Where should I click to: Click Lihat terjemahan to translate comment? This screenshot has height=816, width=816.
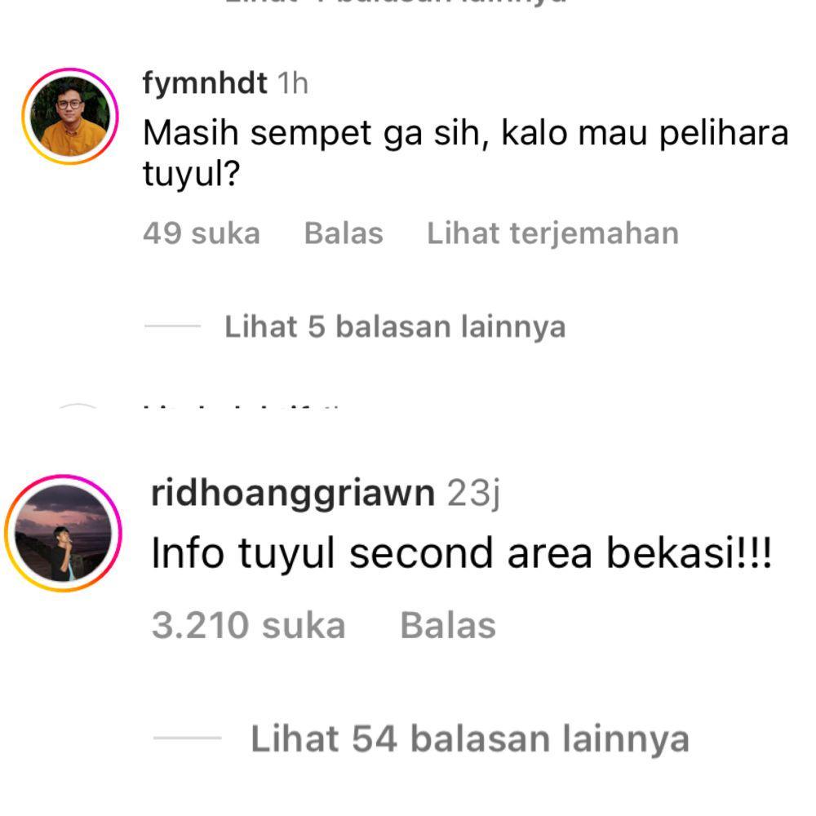pos(552,233)
